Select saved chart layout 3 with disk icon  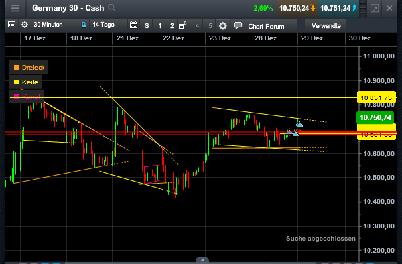[x=183, y=25]
